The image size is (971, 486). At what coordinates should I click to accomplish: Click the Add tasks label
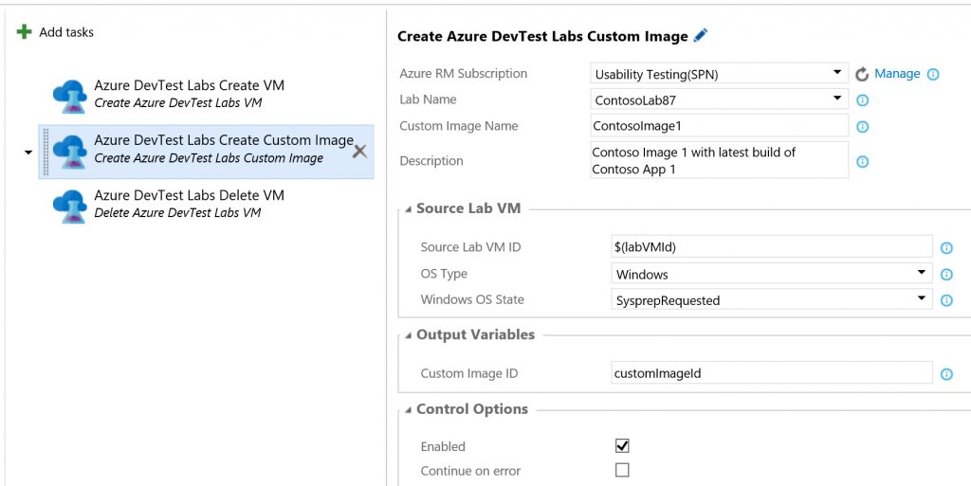(x=66, y=32)
